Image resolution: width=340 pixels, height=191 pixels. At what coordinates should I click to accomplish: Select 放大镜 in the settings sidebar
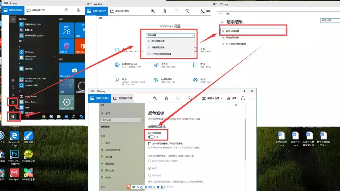pyautogui.click(x=109, y=157)
